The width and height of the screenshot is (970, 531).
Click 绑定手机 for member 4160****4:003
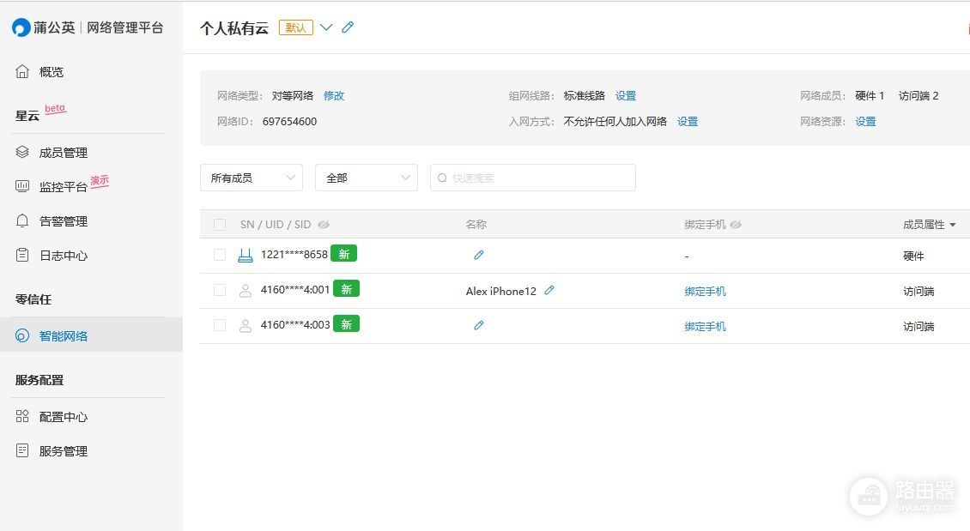coord(706,326)
